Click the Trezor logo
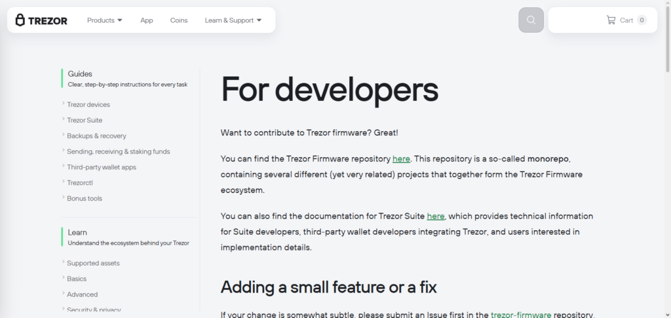Image resolution: width=671 pixels, height=318 pixels. point(41,20)
